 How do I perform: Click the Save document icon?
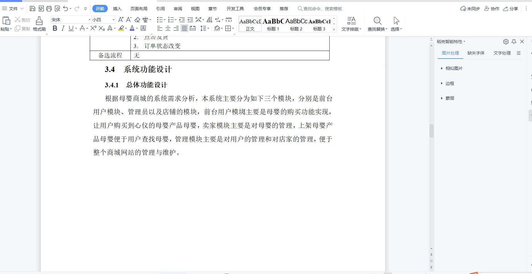click(32, 9)
